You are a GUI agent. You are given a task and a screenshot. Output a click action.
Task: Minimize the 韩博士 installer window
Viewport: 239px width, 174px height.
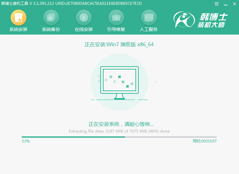click(225, 4)
